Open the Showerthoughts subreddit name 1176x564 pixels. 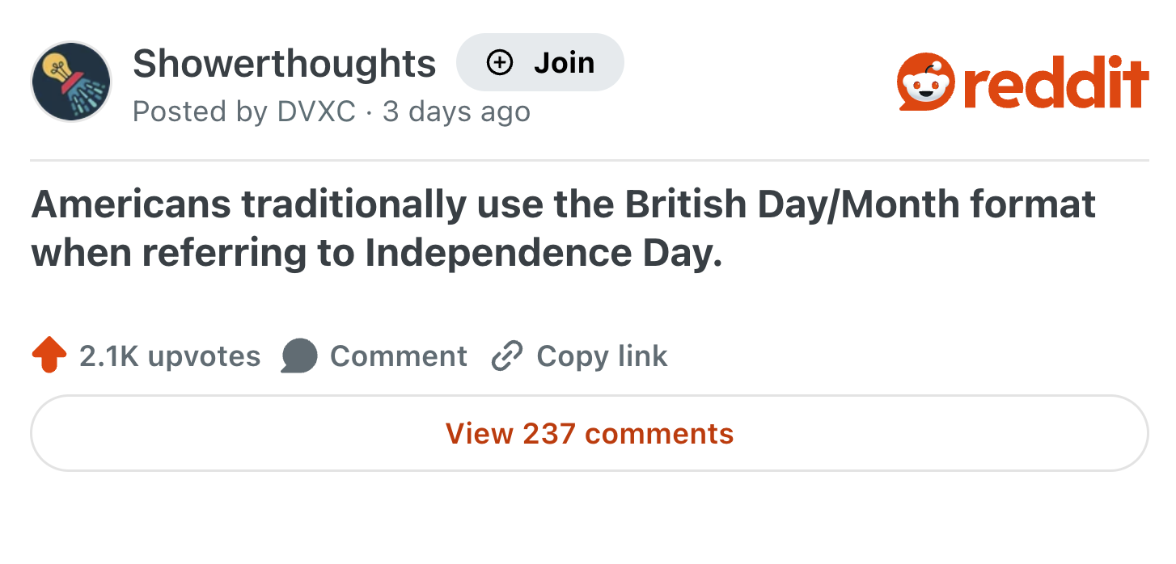(x=284, y=63)
